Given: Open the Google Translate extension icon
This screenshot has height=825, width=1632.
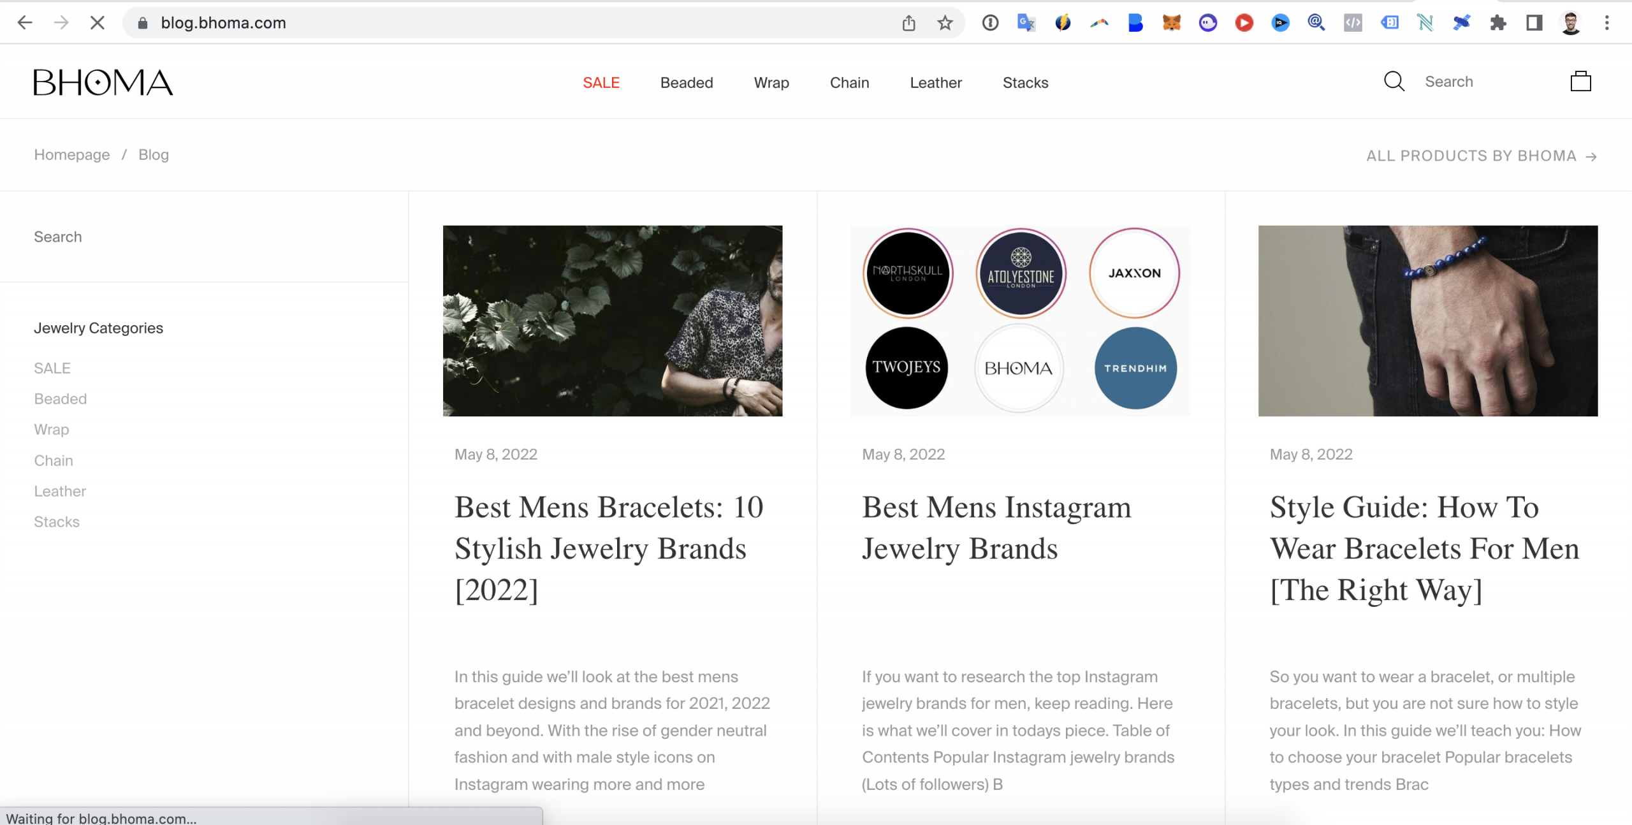Looking at the screenshot, I should [x=1026, y=23].
